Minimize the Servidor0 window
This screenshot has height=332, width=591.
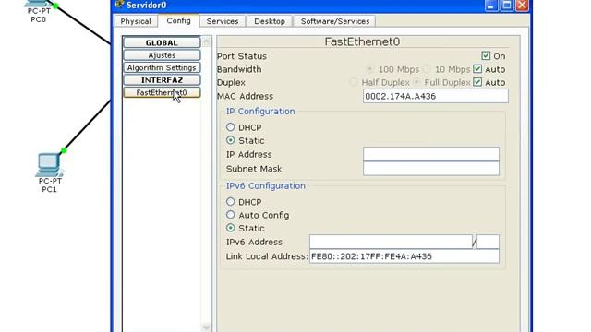[491, 5]
